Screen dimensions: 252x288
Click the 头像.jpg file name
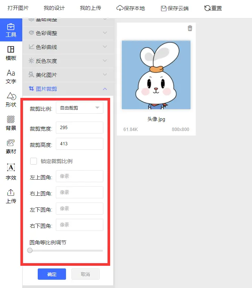click(156, 119)
